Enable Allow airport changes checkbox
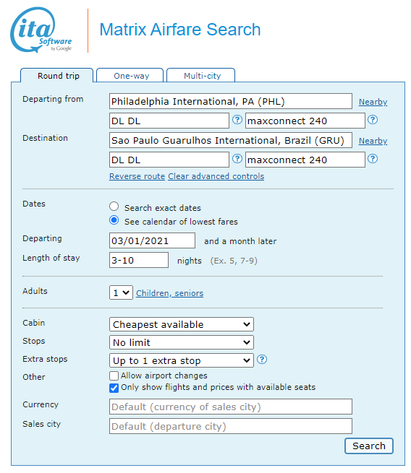This screenshot has width=411, height=473. (x=114, y=376)
